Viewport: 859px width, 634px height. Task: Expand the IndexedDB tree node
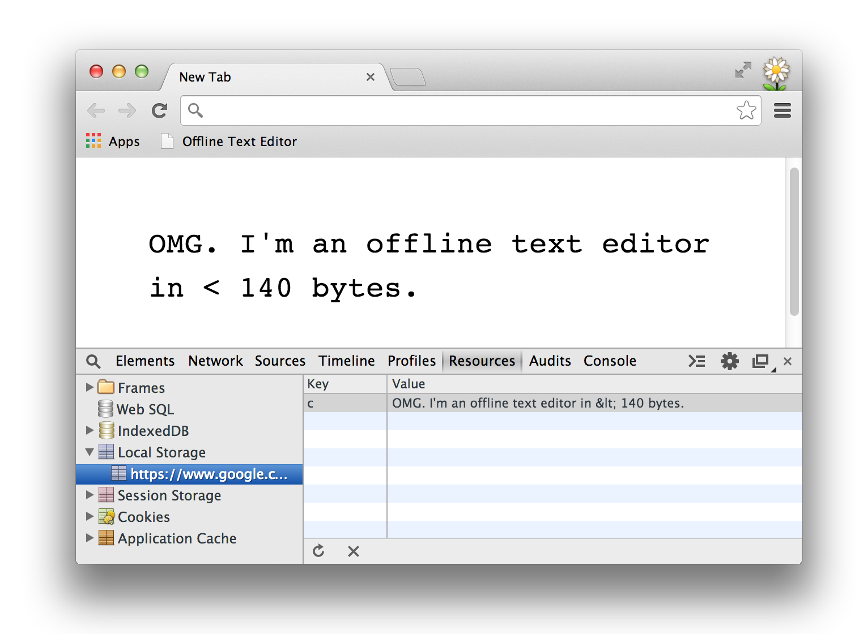pos(90,430)
